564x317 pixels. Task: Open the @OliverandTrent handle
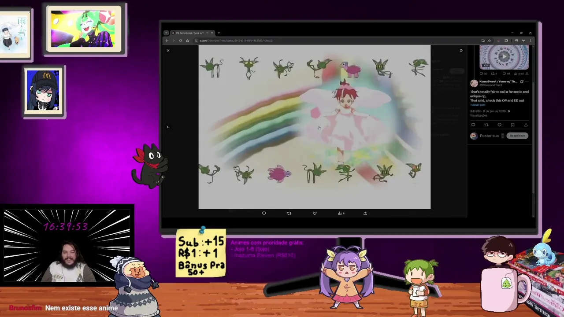490,85
